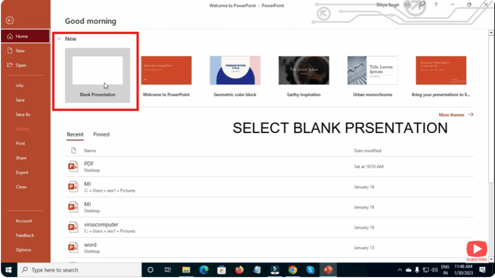Launch Firefox from the taskbar
Screen dimensions: 495x278
239,270
